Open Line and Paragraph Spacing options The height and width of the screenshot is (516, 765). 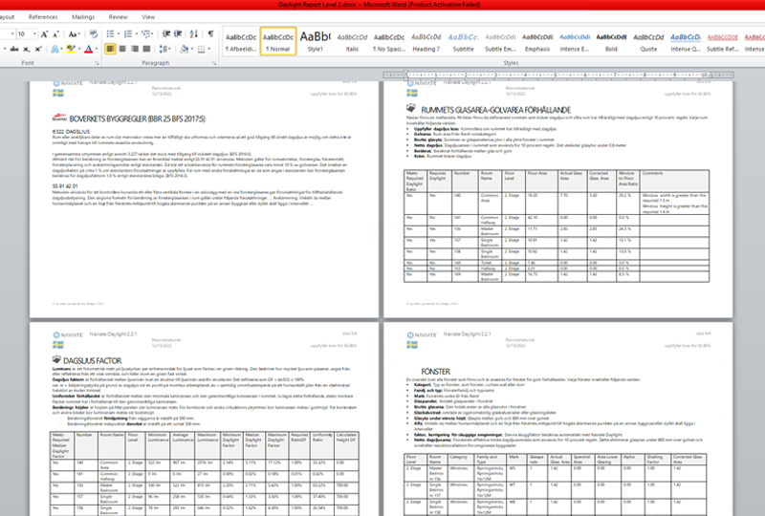[164, 49]
